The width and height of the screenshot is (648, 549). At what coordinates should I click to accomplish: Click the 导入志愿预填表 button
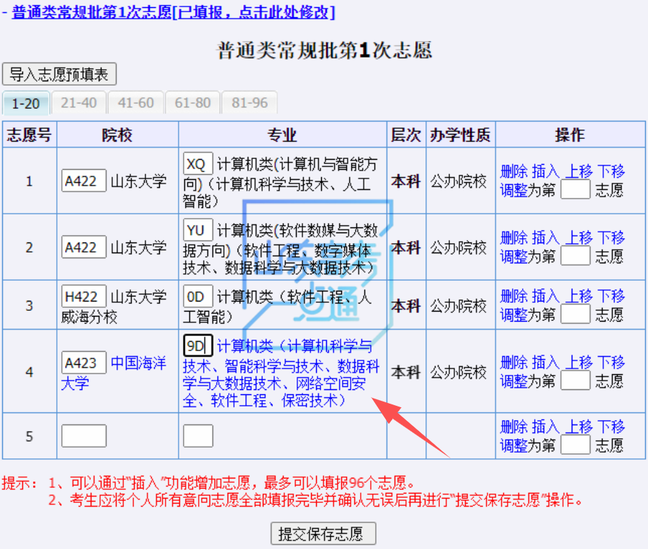click(59, 74)
